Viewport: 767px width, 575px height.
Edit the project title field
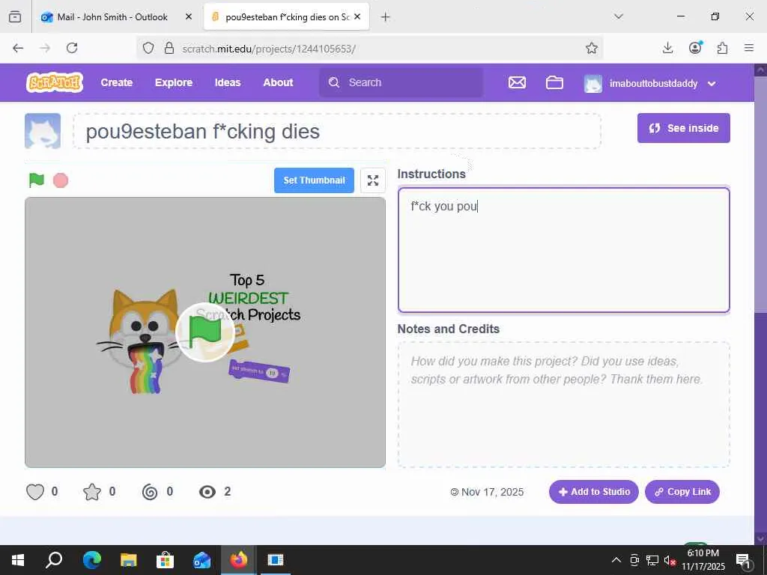tap(337, 131)
